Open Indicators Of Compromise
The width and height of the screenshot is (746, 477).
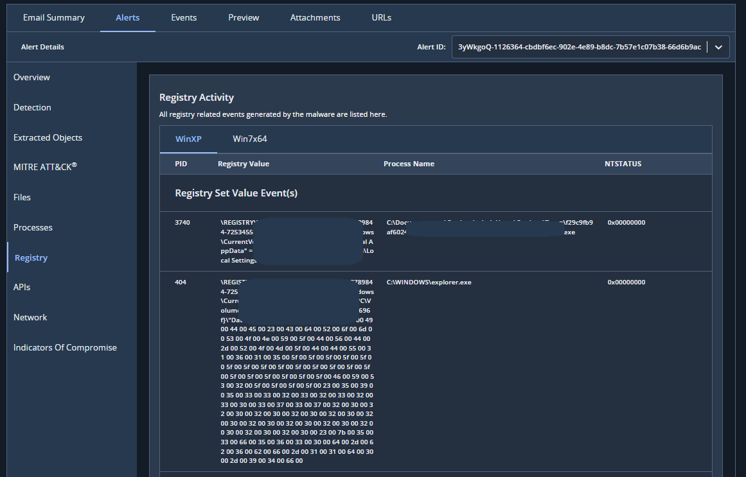[x=65, y=348]
